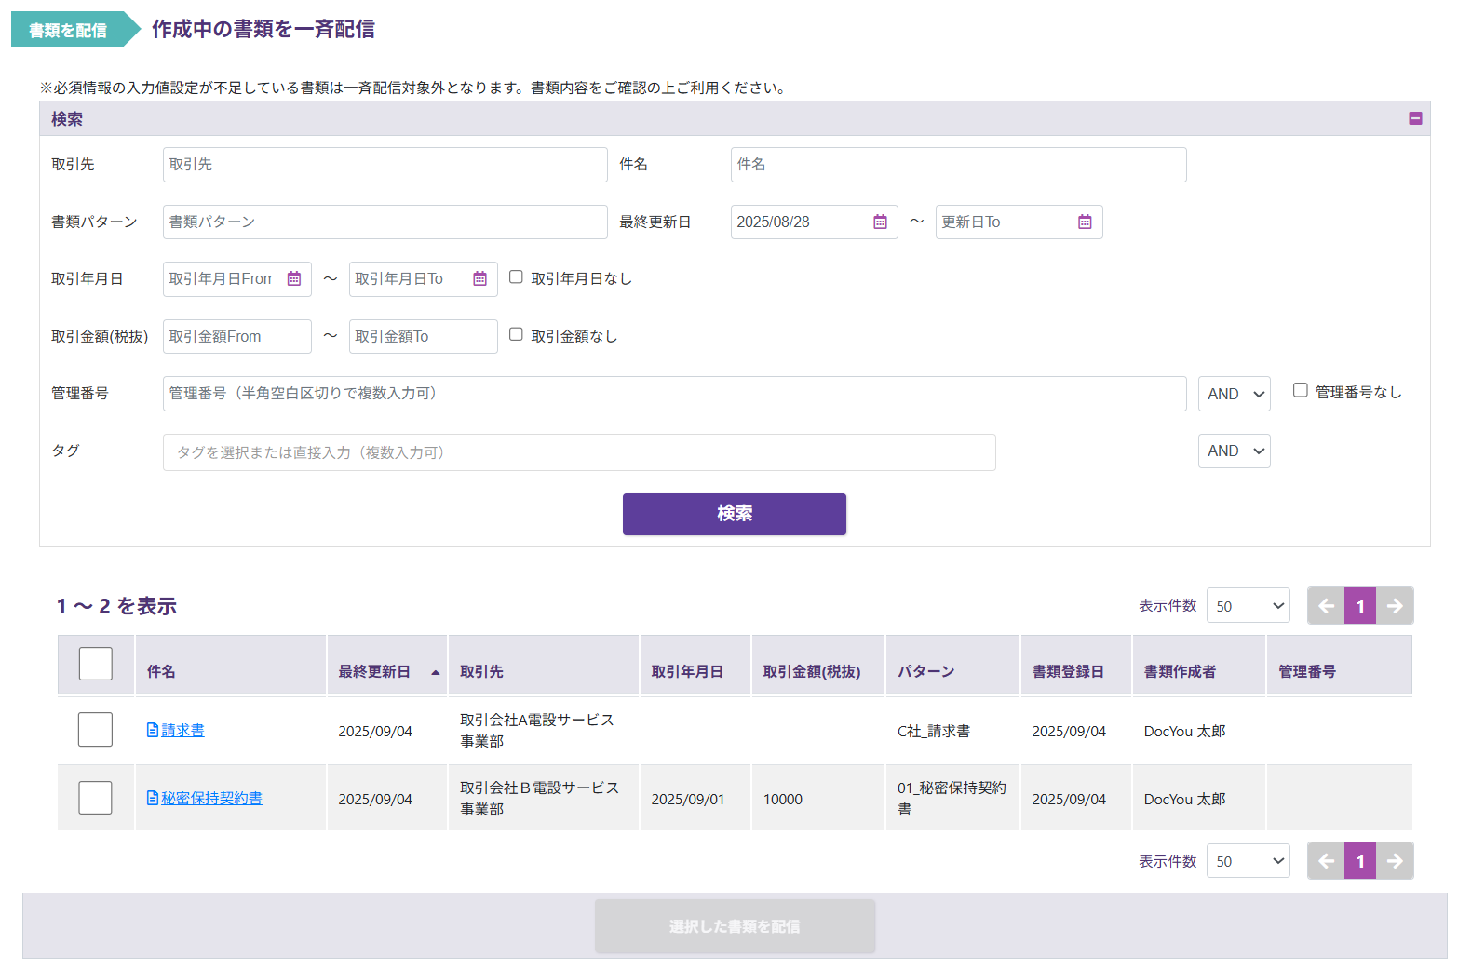Image resolution: width=1458 pixels, height=970 pixels.
Task: Enable the 取引金額なし checkbox
Action: (x=516, y=334)
